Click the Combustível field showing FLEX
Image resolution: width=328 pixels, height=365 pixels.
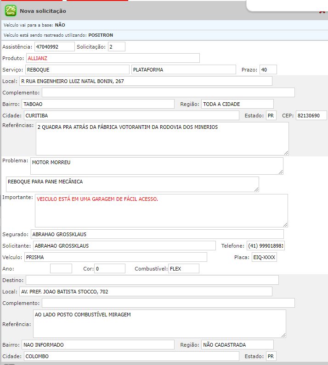coord(183,269)
